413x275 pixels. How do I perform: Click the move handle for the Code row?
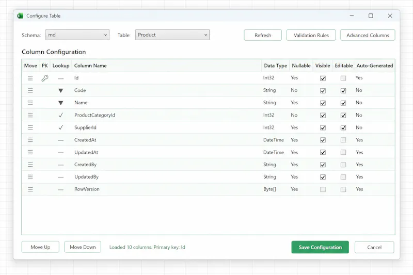[x=30, y=90]
